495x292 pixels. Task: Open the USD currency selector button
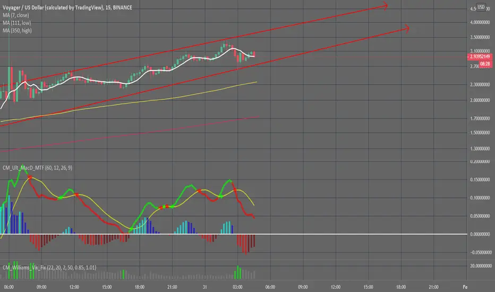click(481, 7)
